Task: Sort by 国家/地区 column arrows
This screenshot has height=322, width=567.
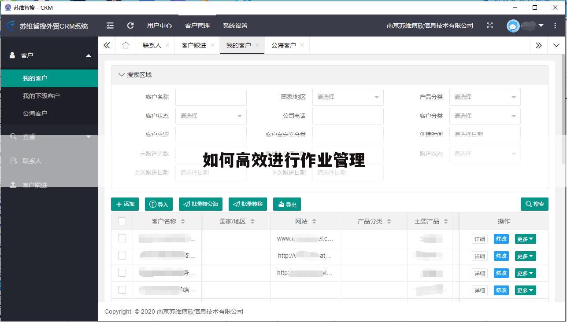Action: (252, 221)
